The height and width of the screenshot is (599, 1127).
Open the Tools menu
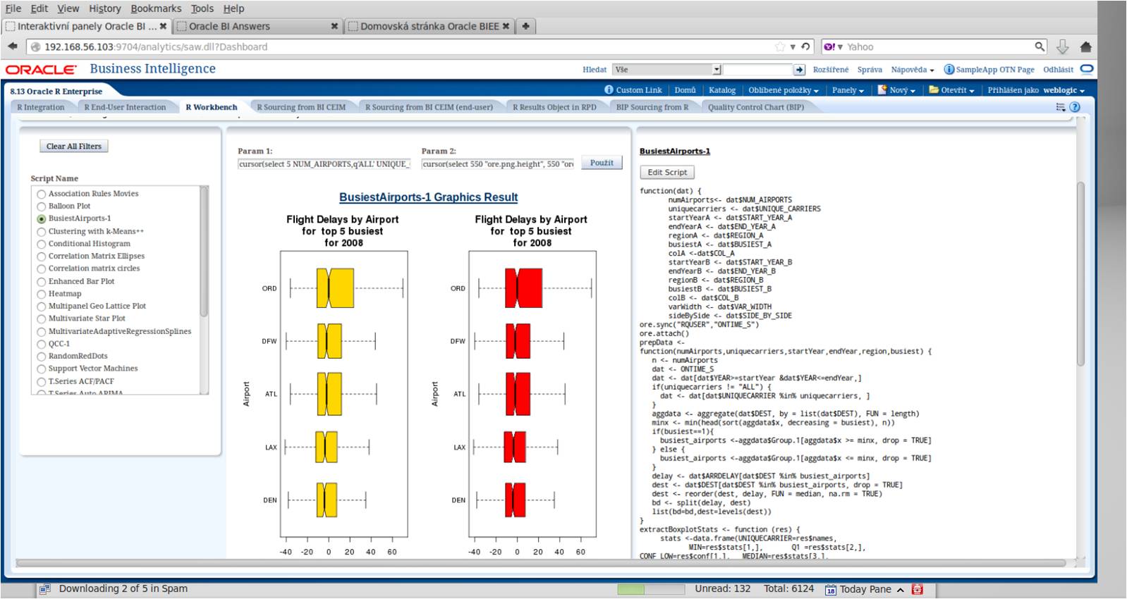202,8
